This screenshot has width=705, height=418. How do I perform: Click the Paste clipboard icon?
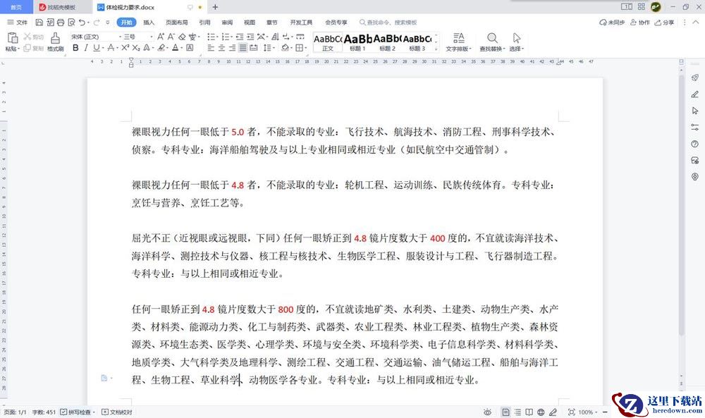click(x=12, y=38)
